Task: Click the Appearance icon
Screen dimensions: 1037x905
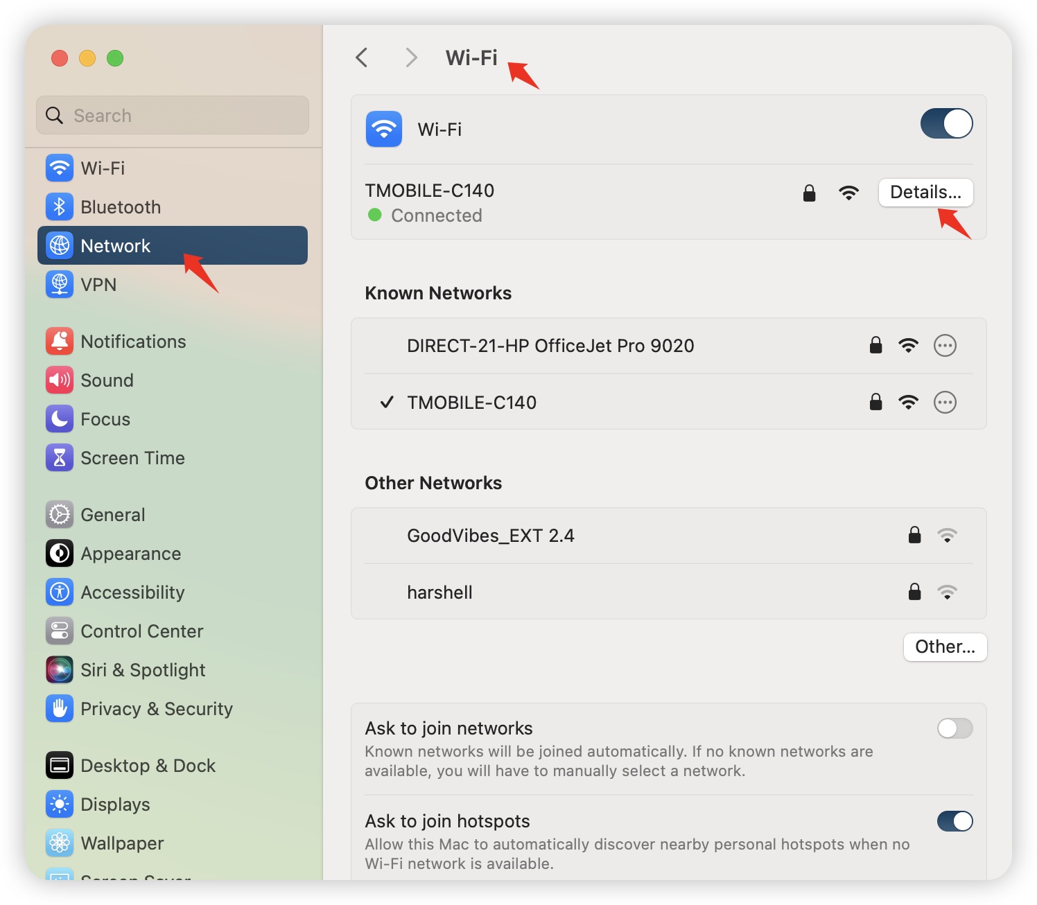Action: 60,553
